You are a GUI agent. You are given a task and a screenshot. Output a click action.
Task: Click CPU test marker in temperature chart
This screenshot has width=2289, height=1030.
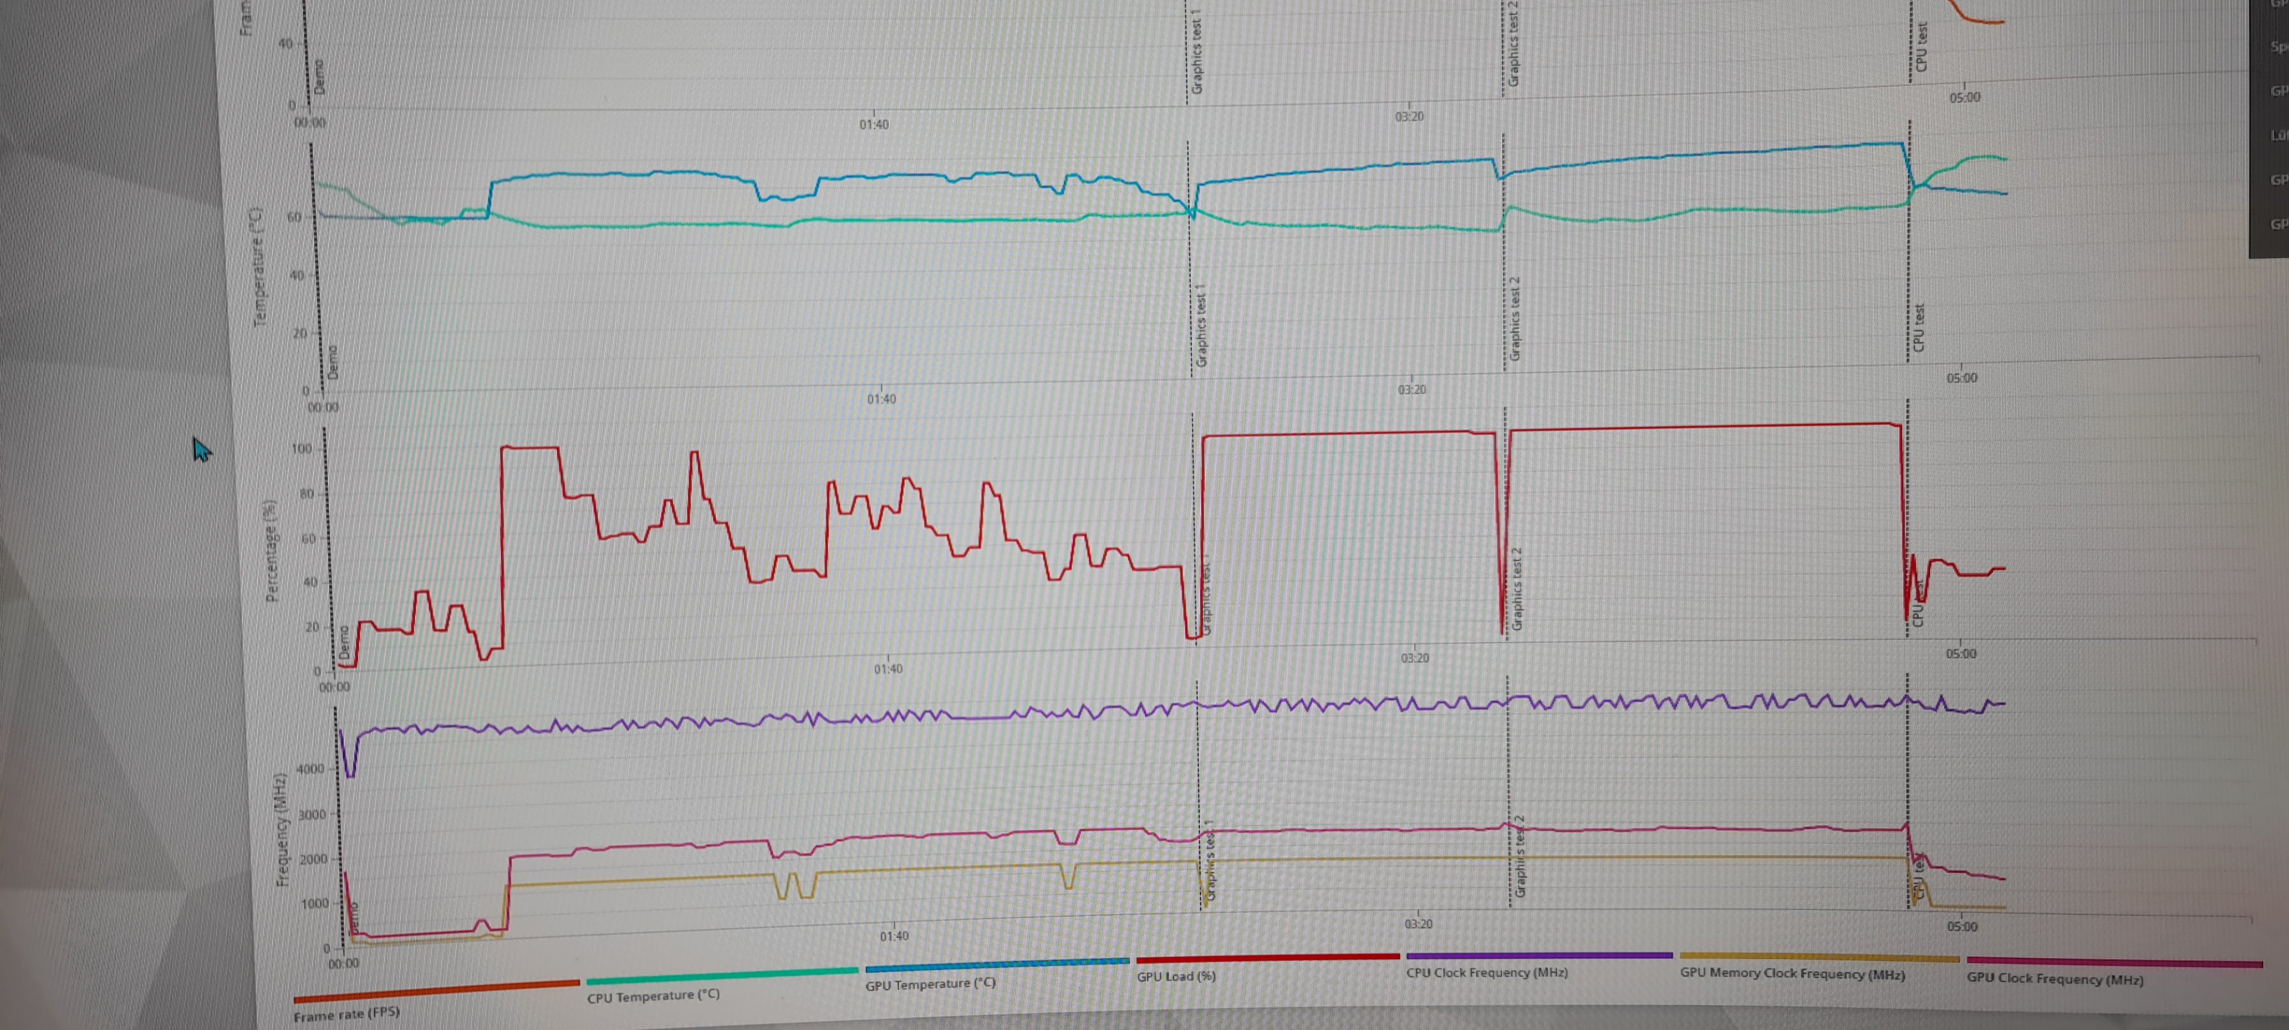[x=1918, y=327]
